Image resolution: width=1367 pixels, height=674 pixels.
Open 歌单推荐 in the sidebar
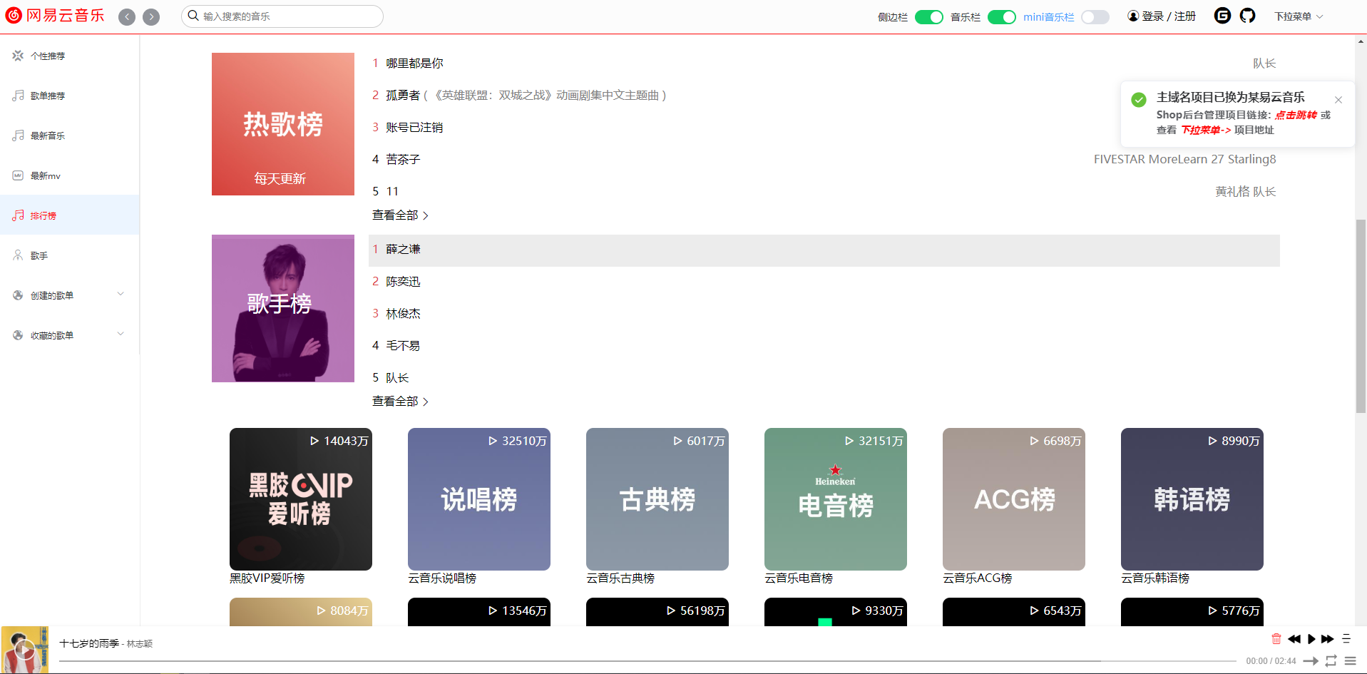pos(70,96)
